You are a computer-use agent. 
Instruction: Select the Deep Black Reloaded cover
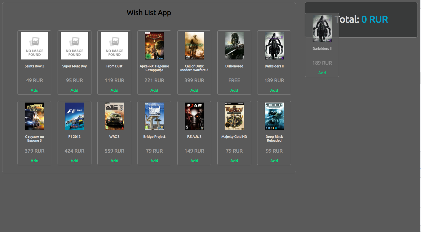coord(274,116)
